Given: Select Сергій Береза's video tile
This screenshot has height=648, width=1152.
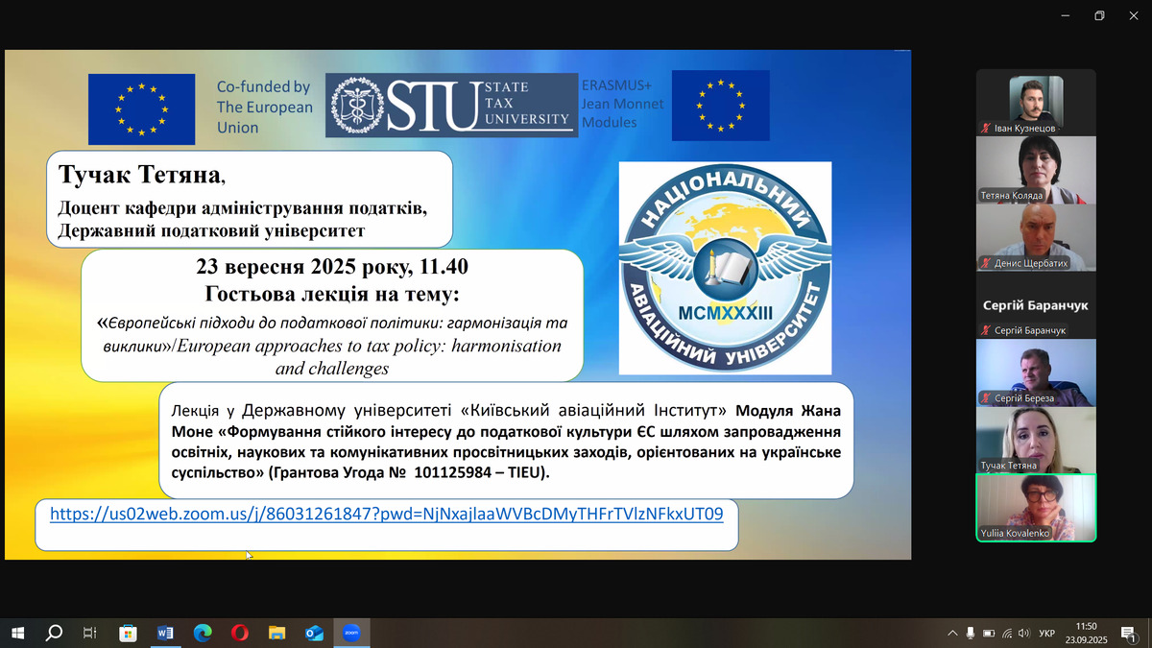Looking at the screenshot, I should click(x=1036, y=372).
